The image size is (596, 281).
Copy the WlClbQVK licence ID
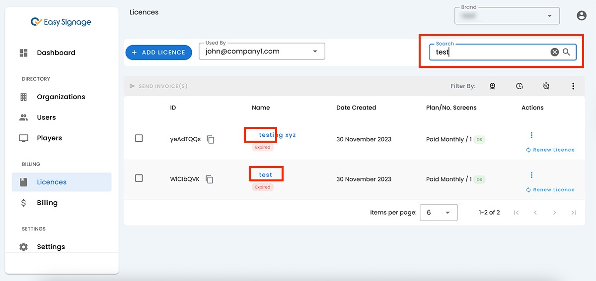pyautogui.click(x=210, y=179)
